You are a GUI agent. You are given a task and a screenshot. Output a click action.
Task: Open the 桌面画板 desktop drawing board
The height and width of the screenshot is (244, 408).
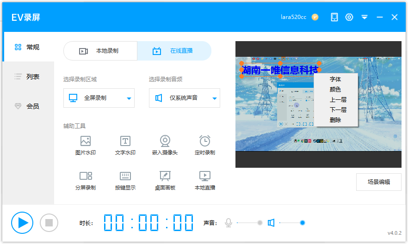click(x=165, y=176)
